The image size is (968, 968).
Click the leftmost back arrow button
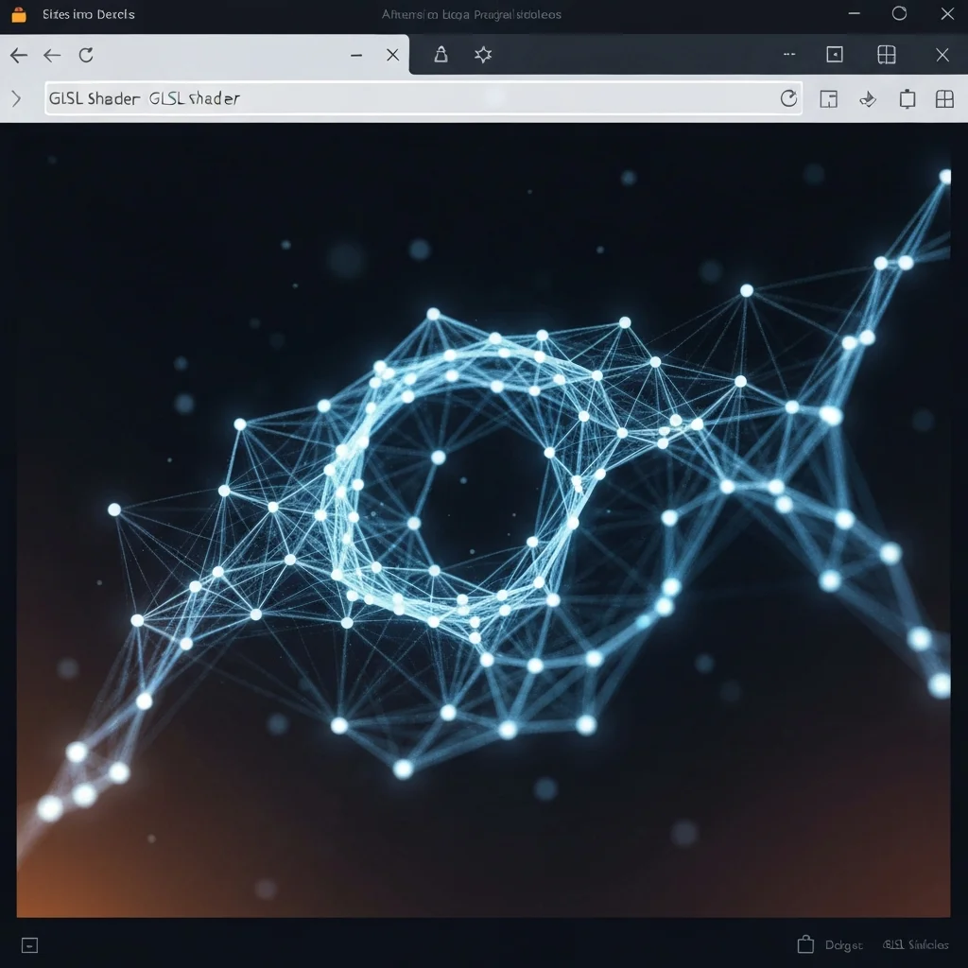point(18,55)
